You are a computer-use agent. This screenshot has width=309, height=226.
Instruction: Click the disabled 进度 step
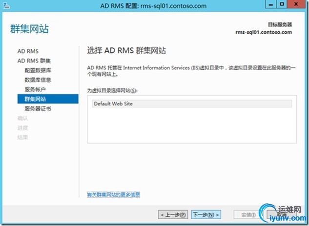pyautogui.click(x=22, y=128)
